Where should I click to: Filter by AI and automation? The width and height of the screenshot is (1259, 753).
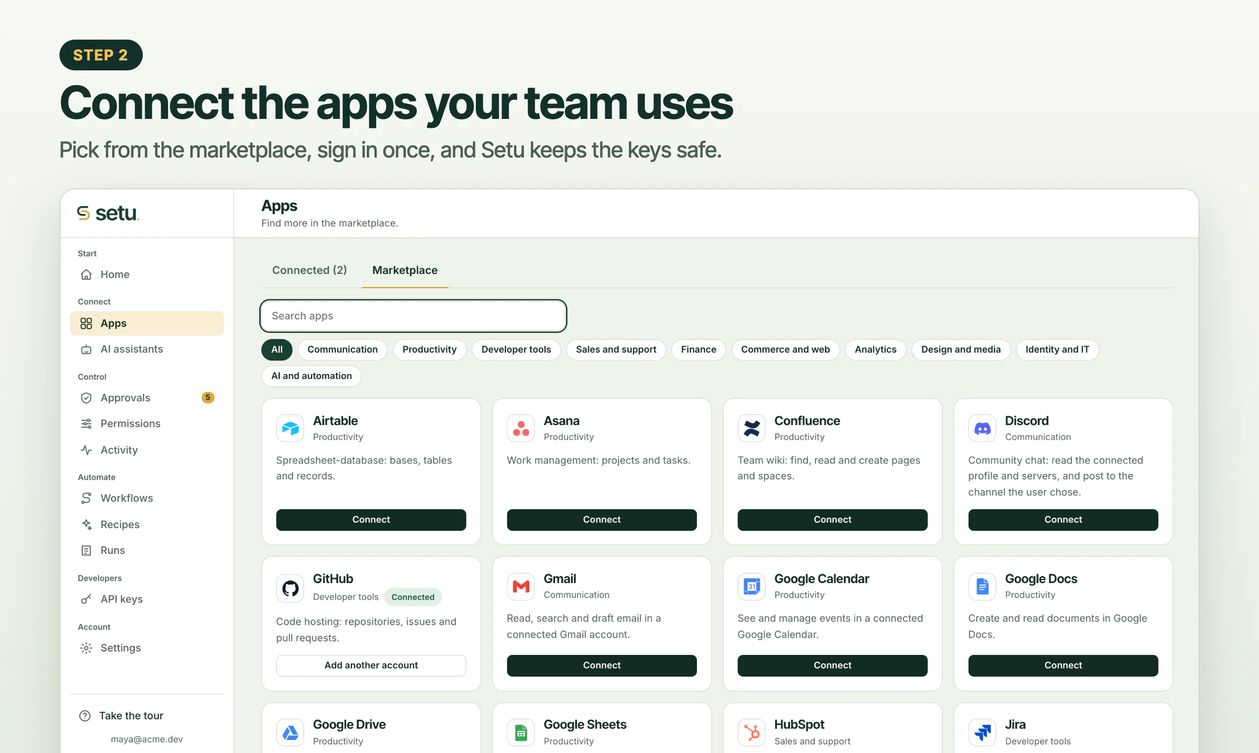[312, 376]
